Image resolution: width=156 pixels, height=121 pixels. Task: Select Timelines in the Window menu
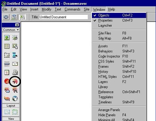pyautogui.click(x=119, y=102)
